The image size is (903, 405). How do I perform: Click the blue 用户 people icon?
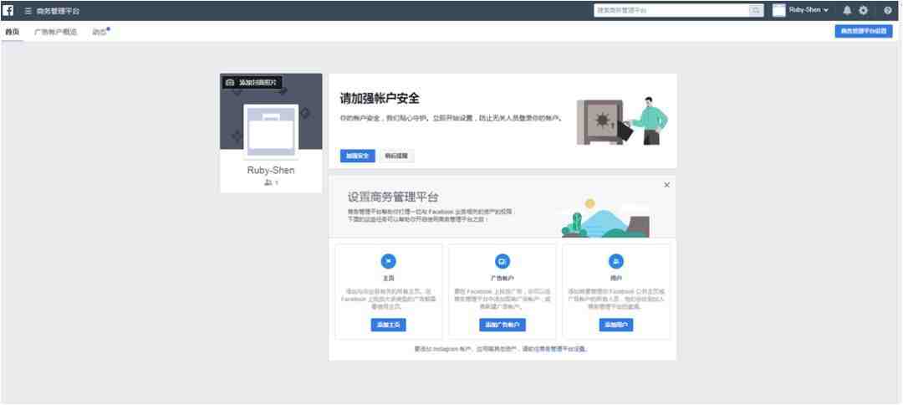615,262
